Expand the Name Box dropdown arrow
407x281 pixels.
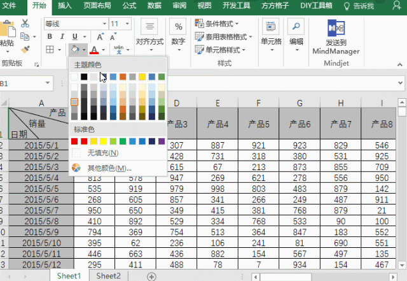pos(48,83)
